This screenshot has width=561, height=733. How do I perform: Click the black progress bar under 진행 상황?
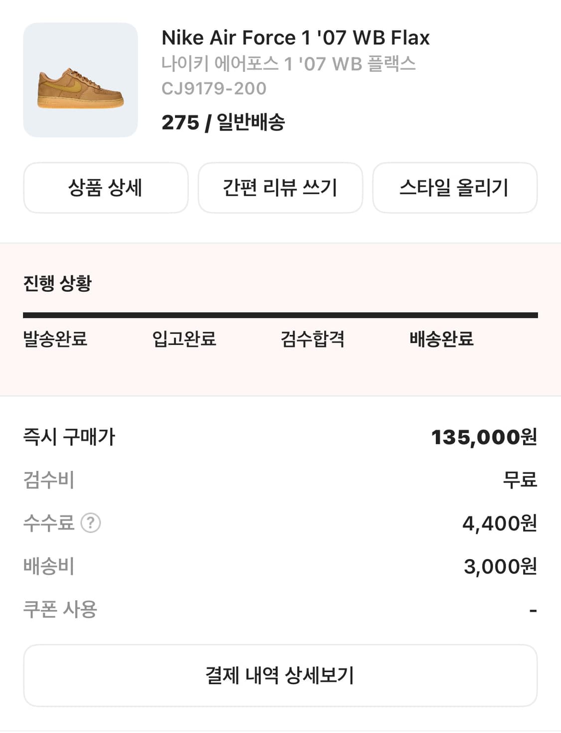(x=280, y=315)
